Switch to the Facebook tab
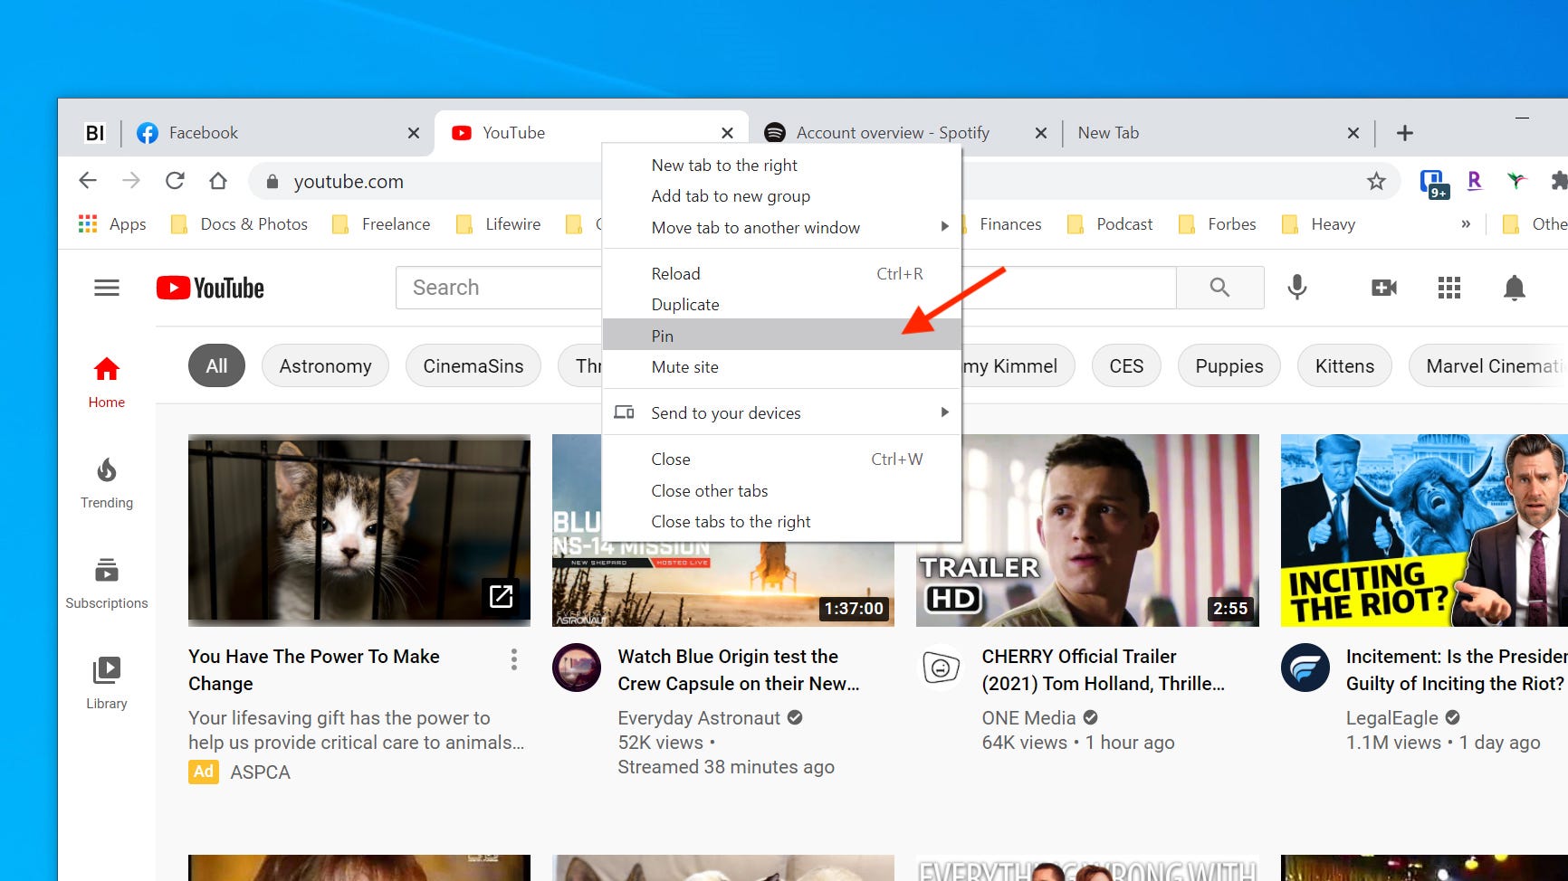The height and width of the screenshot is (881, 1568). [277, 133]
